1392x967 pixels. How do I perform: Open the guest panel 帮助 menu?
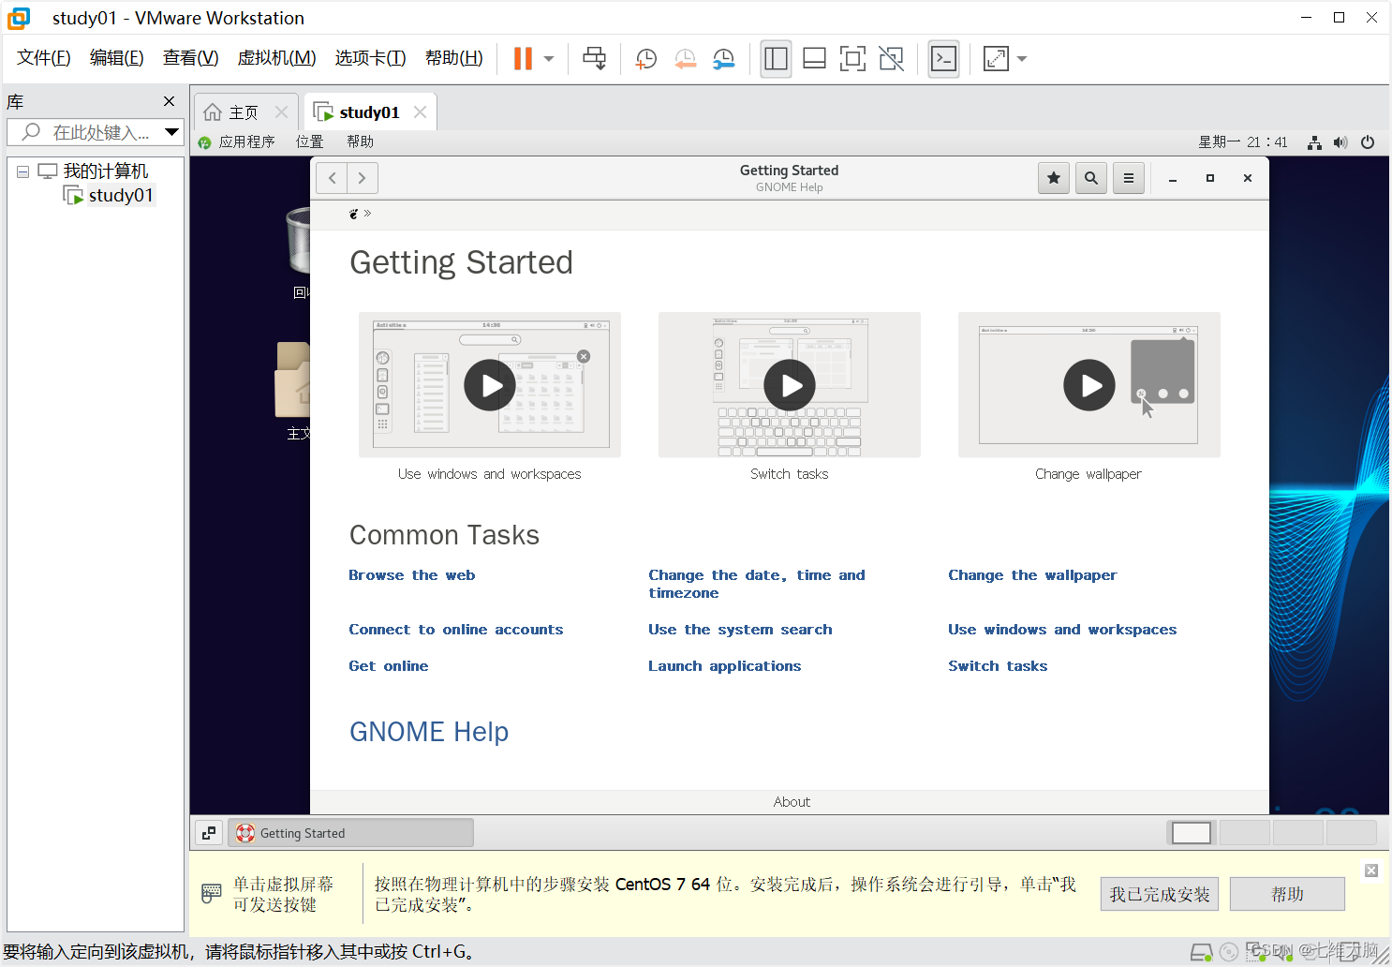[x=360, y=141]
